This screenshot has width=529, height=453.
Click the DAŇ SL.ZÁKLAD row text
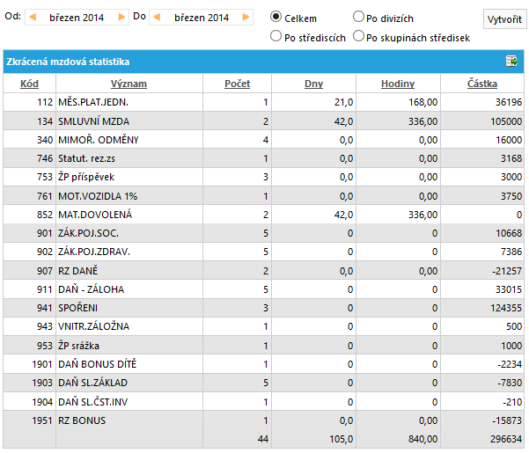[x=92, y=383]
